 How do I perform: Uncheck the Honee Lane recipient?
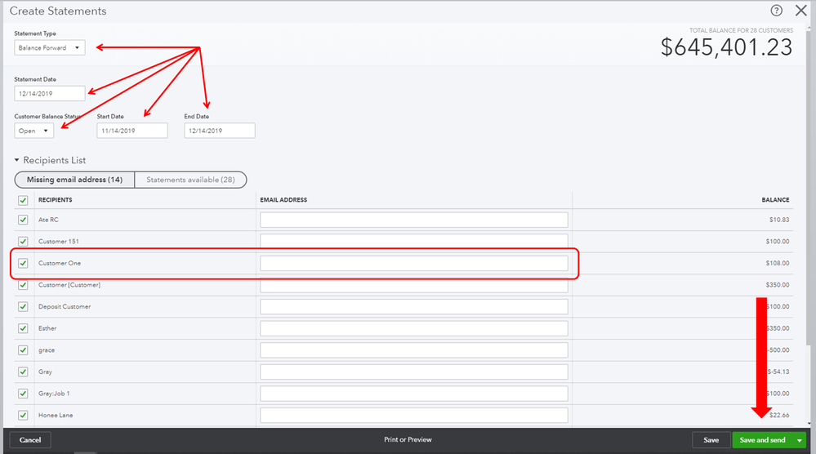23,415
